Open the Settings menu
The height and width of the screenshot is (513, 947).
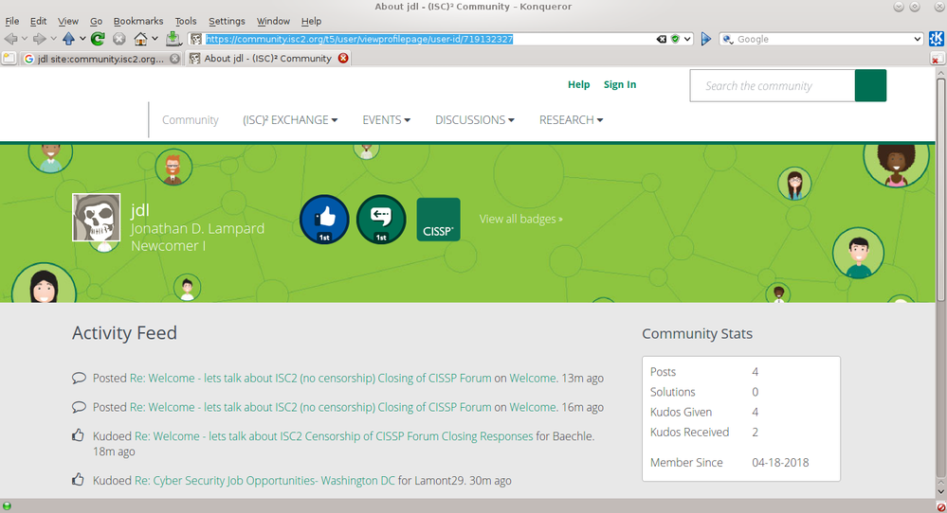(x=227, y=21)
